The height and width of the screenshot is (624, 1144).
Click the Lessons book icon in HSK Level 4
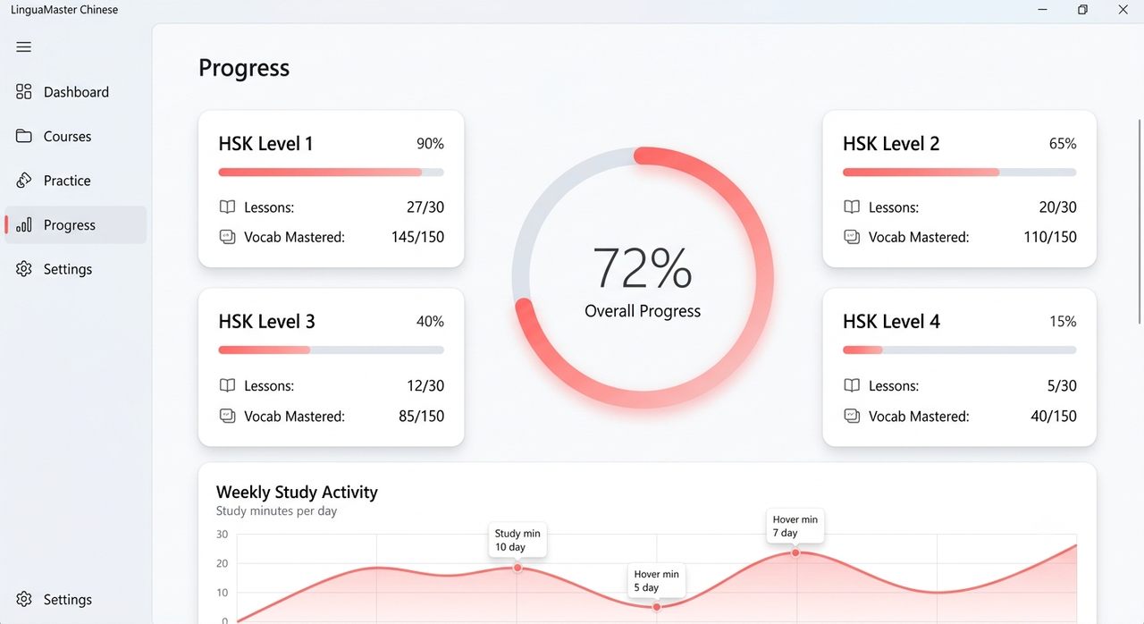(852, 385)
